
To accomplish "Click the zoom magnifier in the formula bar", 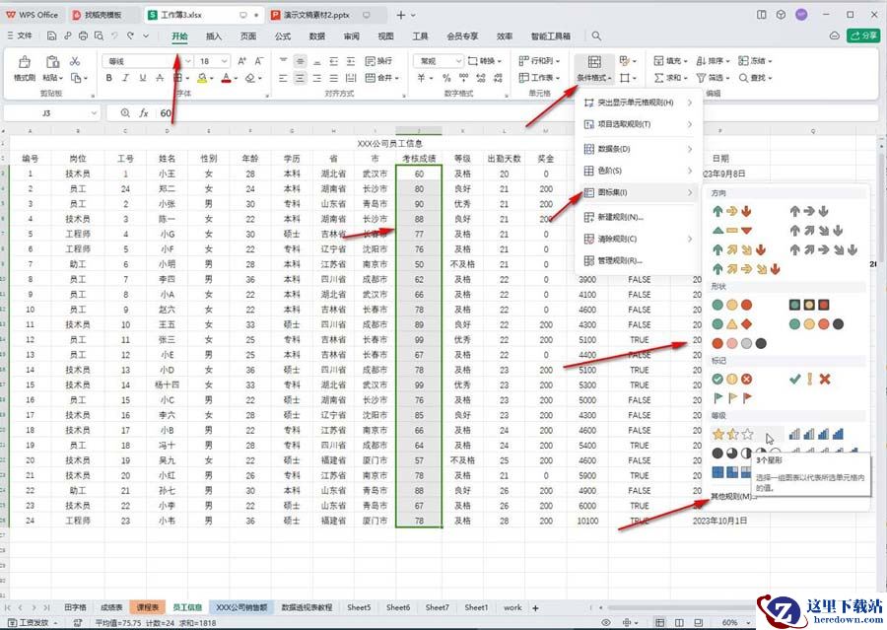I will pos(125,113).
